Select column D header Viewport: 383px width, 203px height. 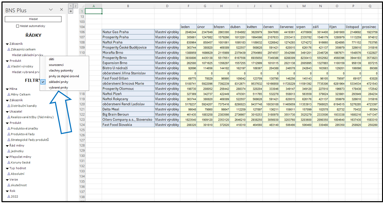coord(167,6)
